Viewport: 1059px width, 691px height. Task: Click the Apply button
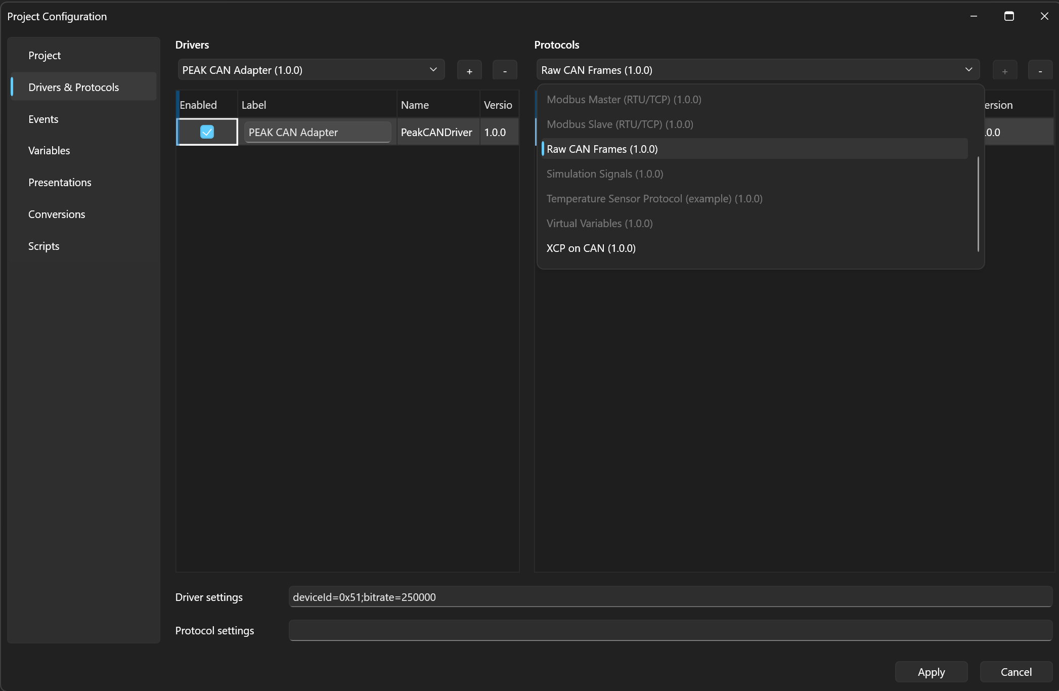931,672
